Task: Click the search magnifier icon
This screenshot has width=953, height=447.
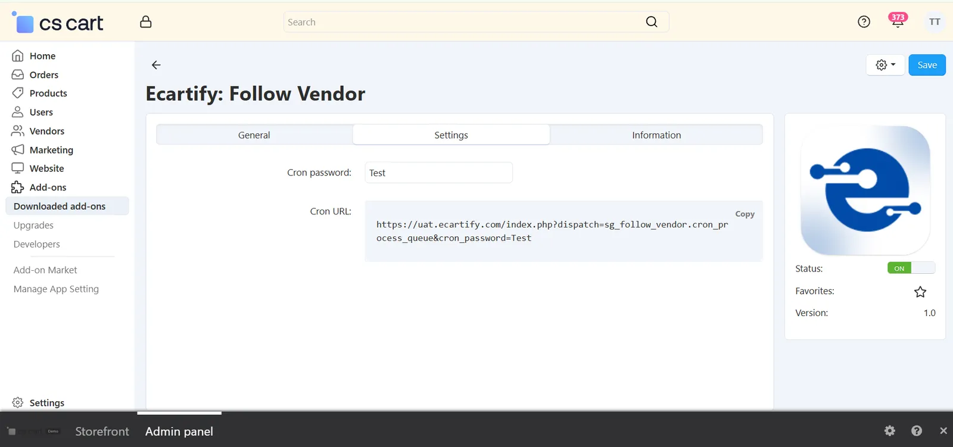Action: [652, 22]
